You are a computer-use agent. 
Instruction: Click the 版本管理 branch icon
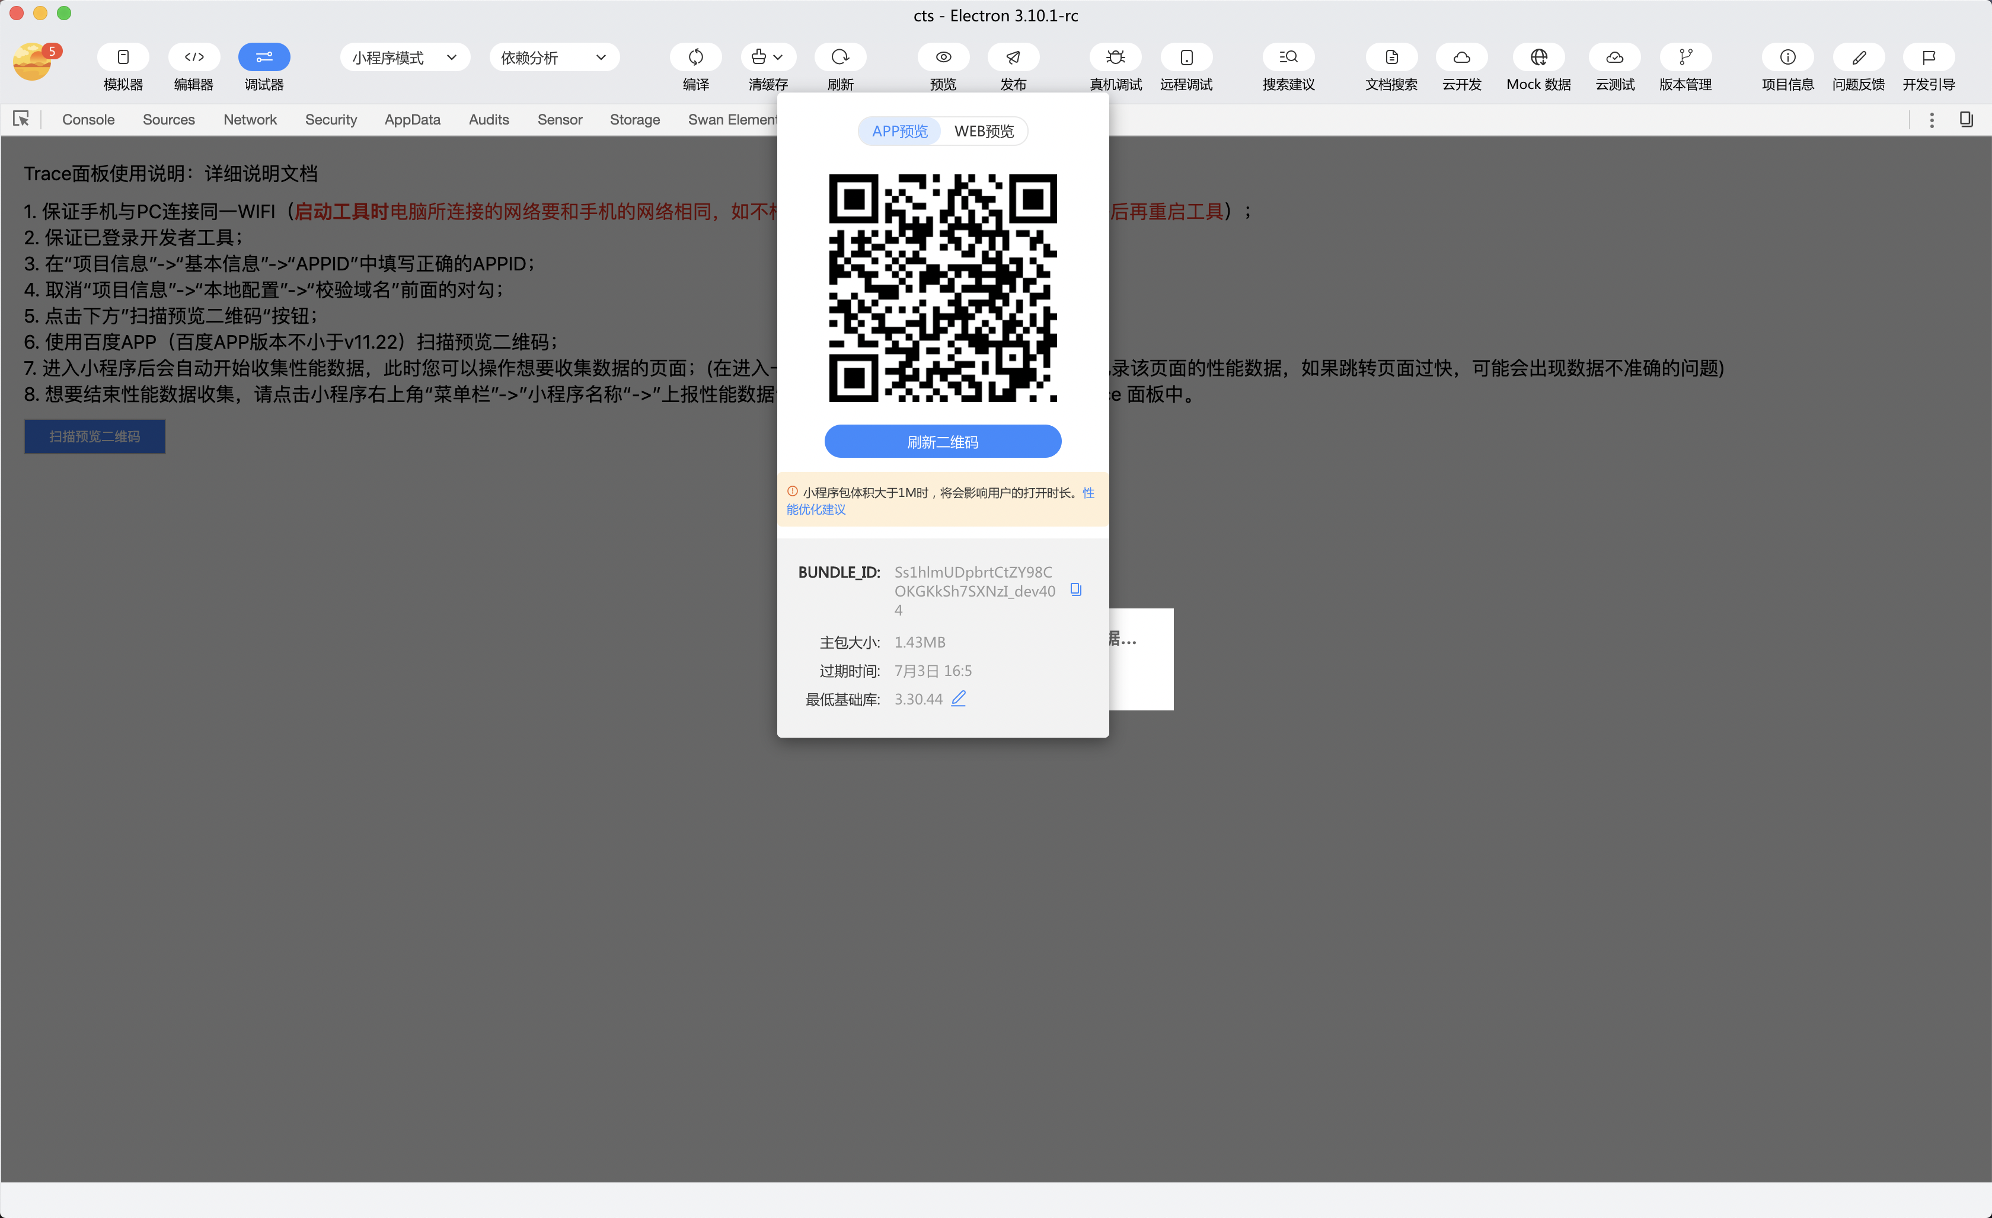click(1685, 58)
